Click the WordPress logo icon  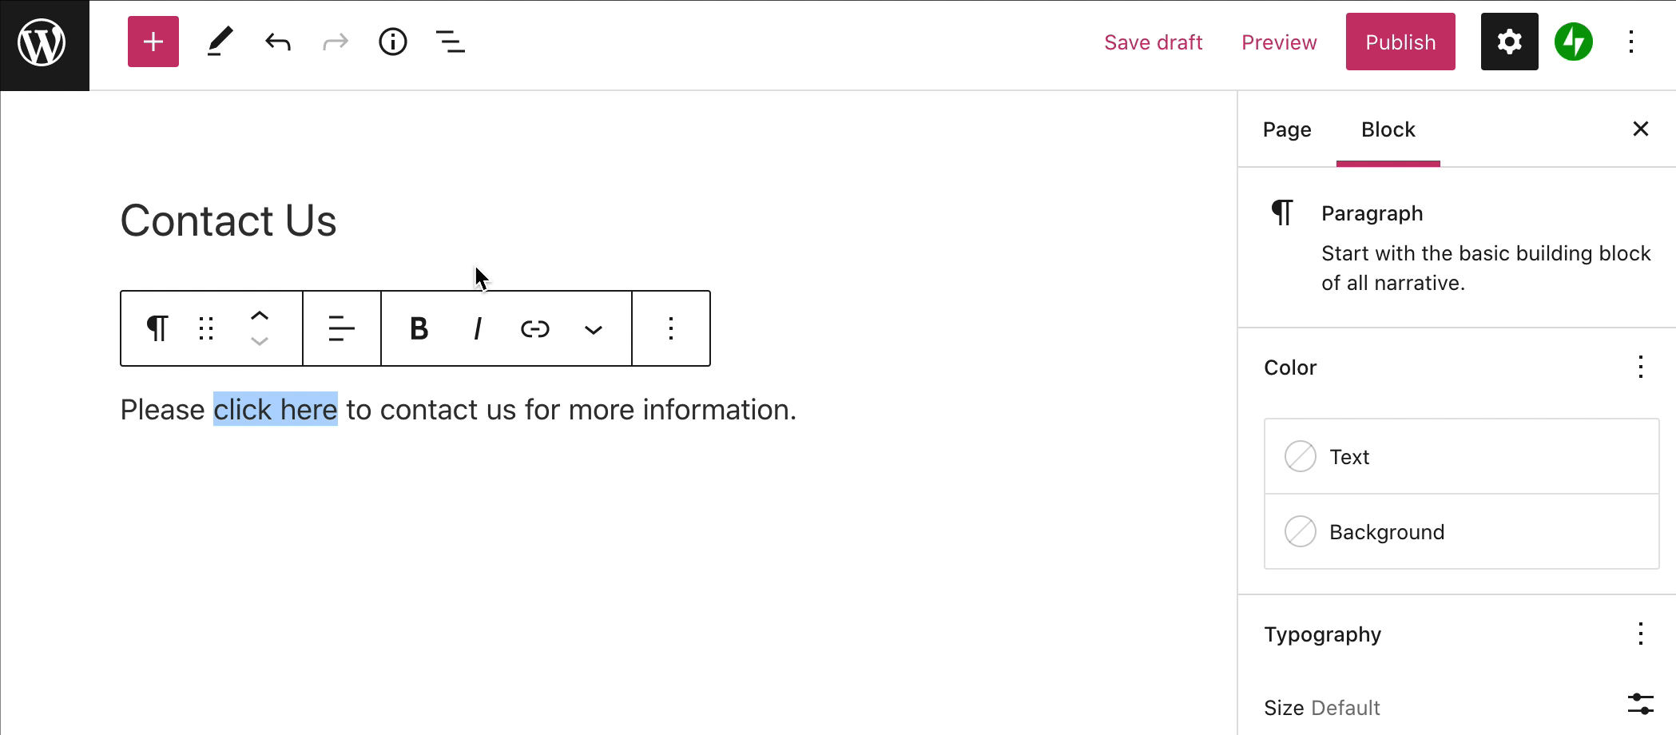[42, 43]
